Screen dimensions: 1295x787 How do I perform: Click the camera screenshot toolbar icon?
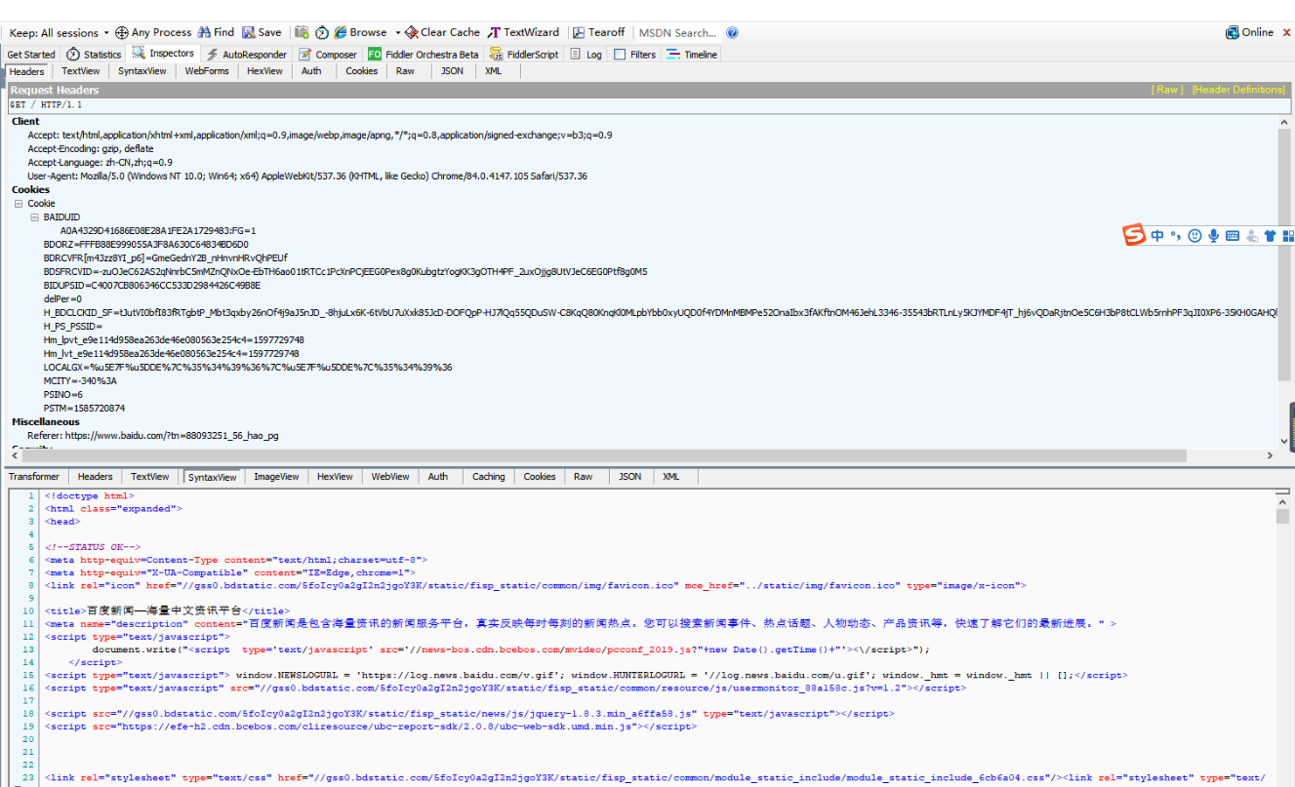(302, 33)
